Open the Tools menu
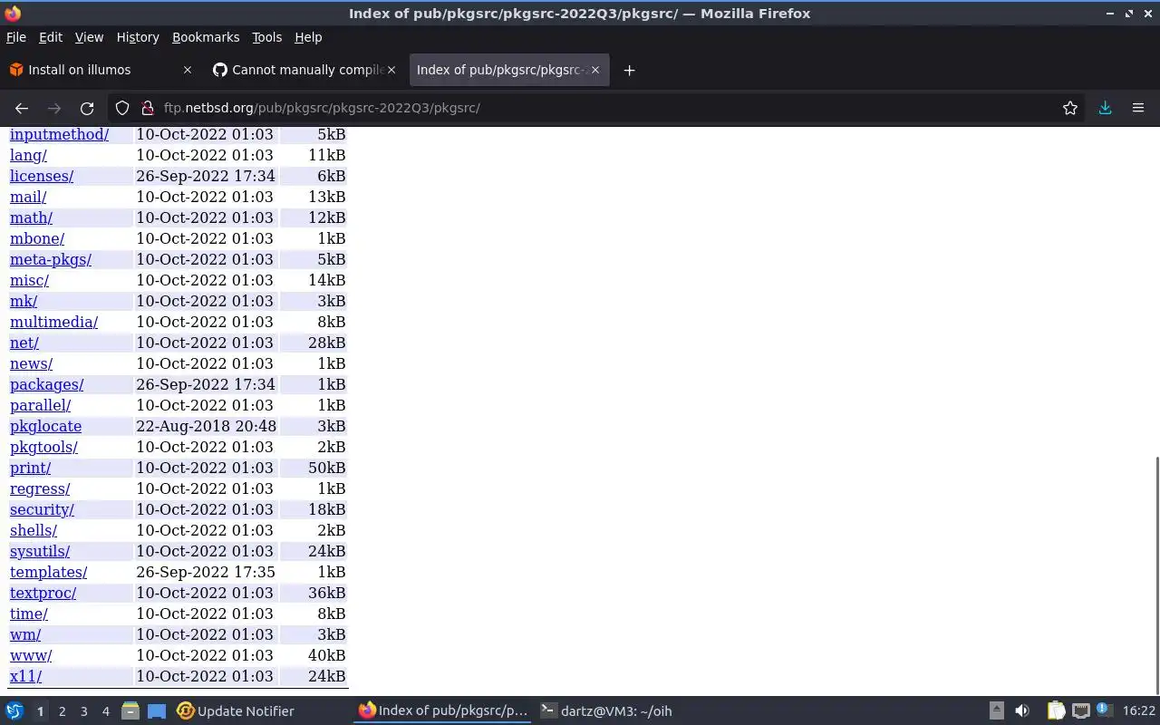Image resolution: width=1160 pixels, height=725 pixels. 266,37
